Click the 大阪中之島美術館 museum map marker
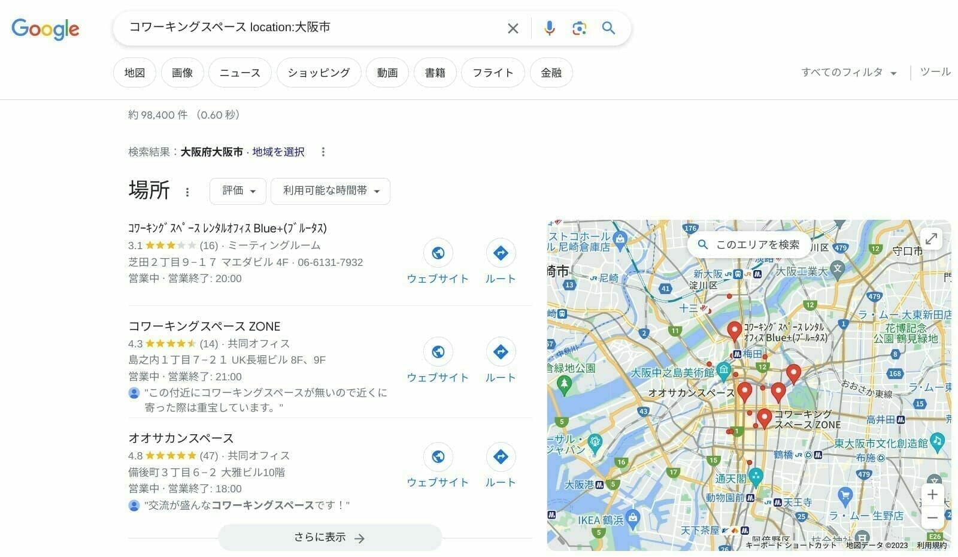This screenshot has height=557, width=958. pos(724,371)
